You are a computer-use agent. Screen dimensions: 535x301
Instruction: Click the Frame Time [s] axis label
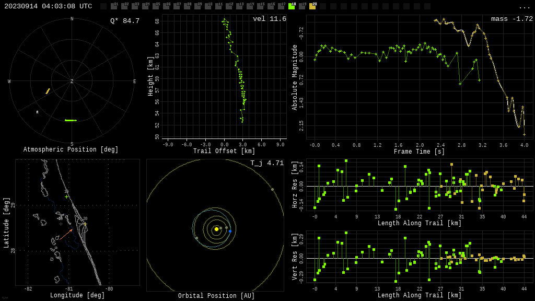click(x=420, y=152)
